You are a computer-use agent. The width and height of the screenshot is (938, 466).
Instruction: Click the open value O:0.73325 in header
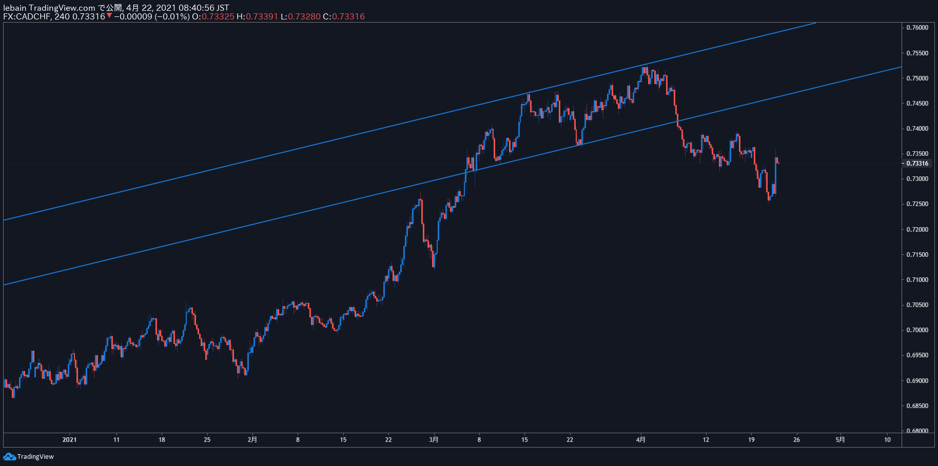pos(213,16)
